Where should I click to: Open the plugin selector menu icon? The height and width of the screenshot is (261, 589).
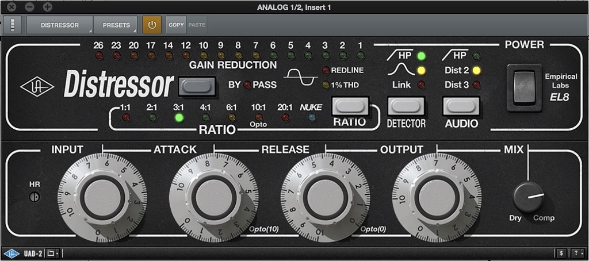pos(13,25)
